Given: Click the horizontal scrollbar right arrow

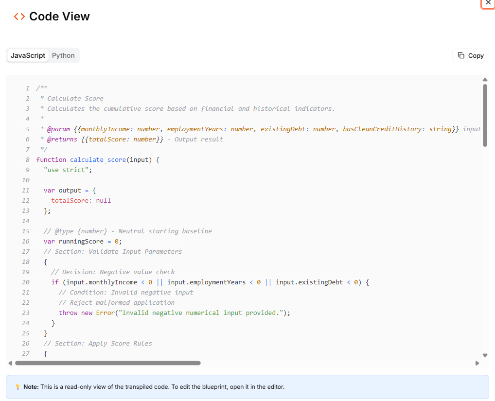Looking at the screenshot, I should point(477,363).
